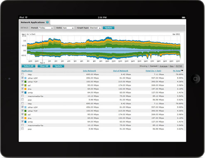Uncheck the first other UDP row checkbox
Viewport: 205px width, 158px height.
22,78
